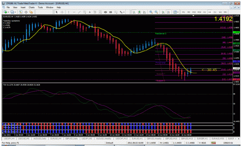The width and height of the screenshot is (242, 146).
Task: Select the Trendline drawing tool
Action: pyautogui.click(x=79, y=12)
